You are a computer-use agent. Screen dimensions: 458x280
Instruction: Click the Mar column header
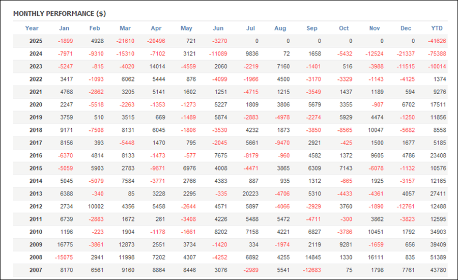[x=125, y=29]
